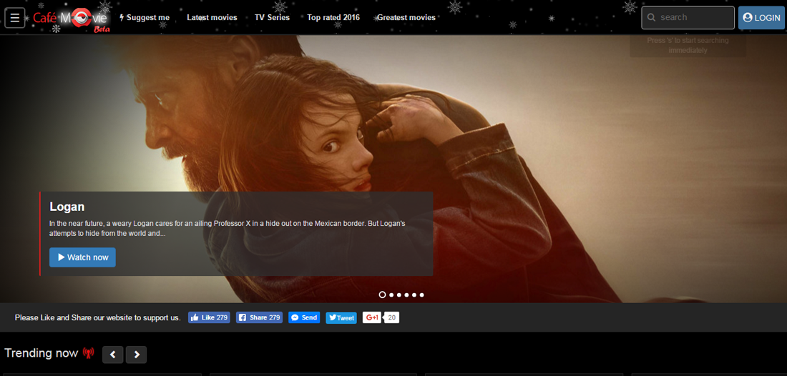Screen dimensions: 787x376
Task: Focus the search input field
Action: (x=688, y=18)
